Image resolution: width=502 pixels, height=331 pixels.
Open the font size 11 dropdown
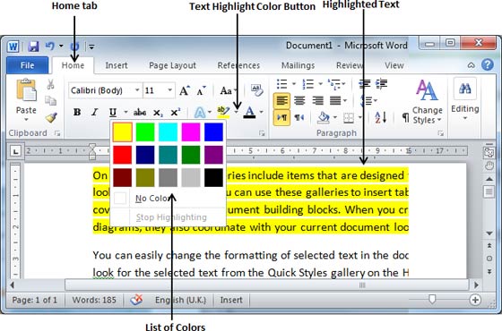click(170, 90)
